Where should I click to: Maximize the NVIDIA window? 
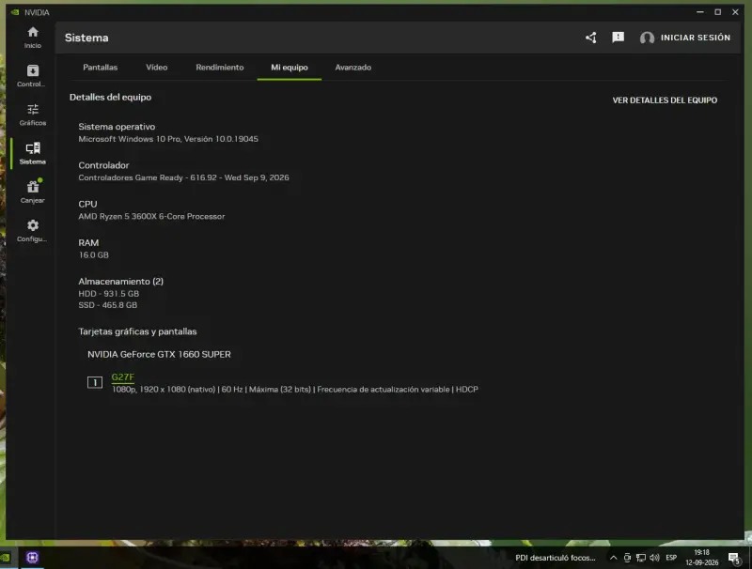point(718,12)
